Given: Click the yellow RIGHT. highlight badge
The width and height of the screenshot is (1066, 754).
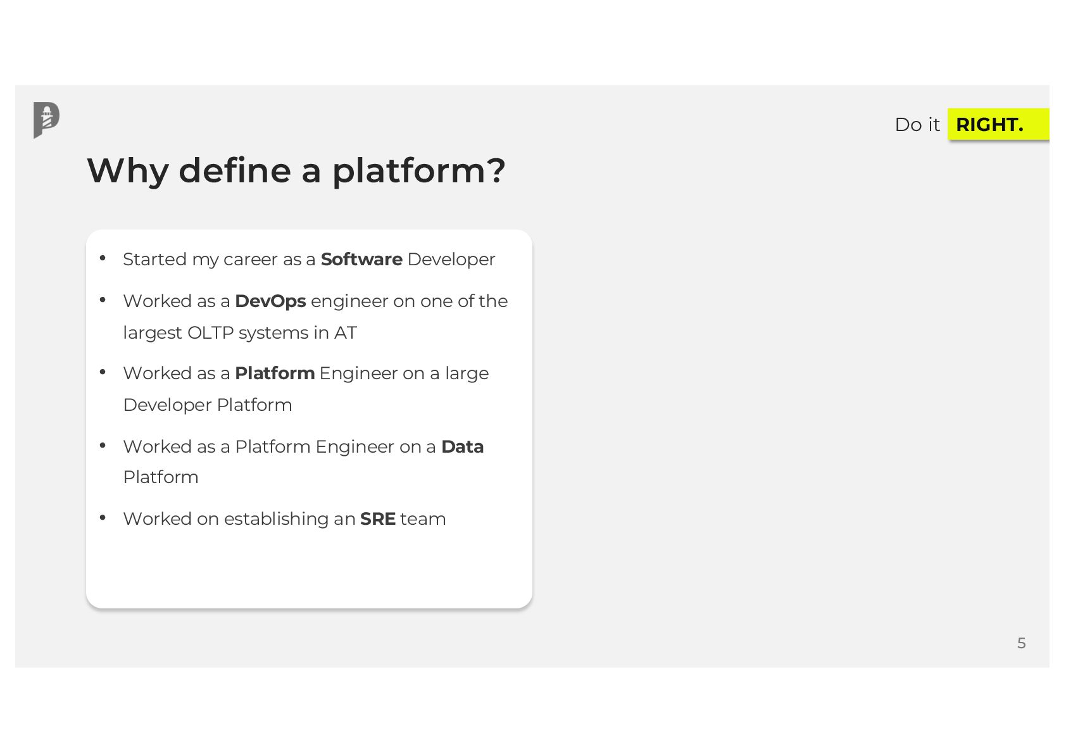Looking at the screenshot, I should tap(996, 125).
